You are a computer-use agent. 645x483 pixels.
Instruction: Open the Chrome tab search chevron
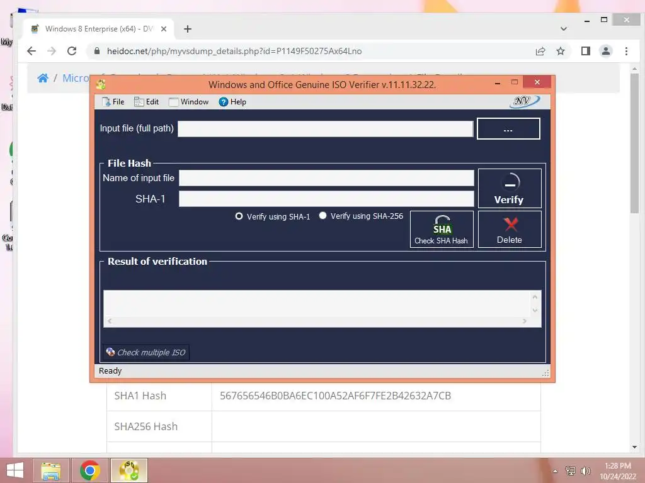(x=564, y=29)
